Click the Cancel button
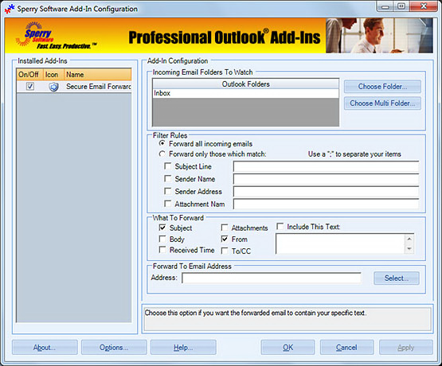Screen dimensions: 442x366 pos(346,348)
